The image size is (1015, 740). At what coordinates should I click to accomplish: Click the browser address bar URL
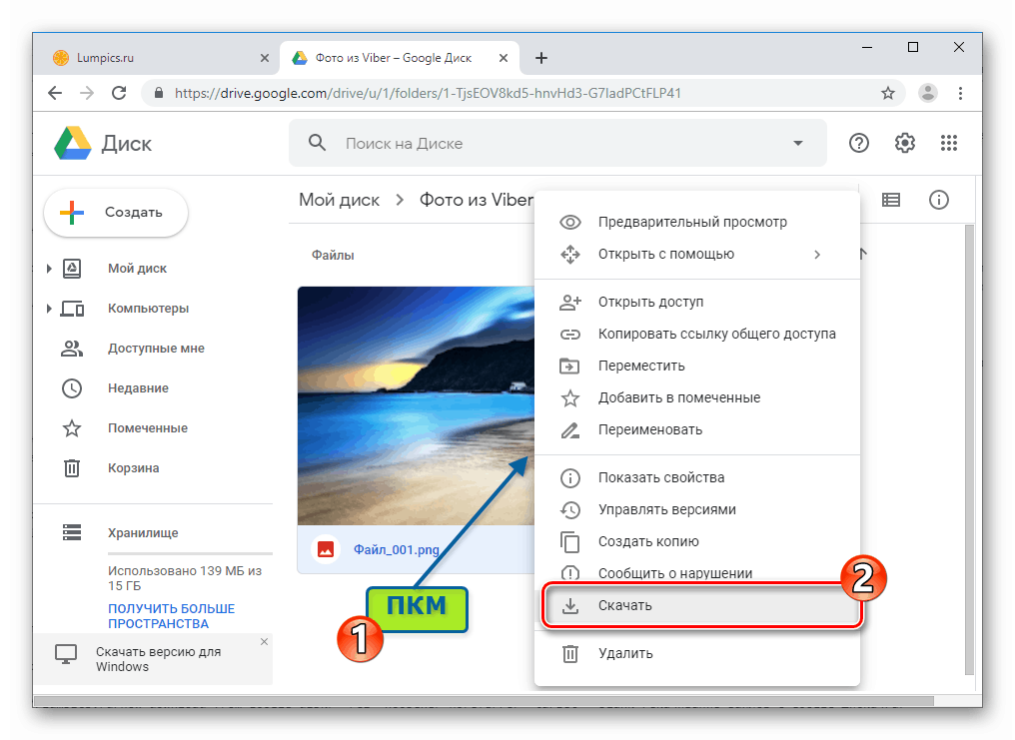click(x=428, y=93)
